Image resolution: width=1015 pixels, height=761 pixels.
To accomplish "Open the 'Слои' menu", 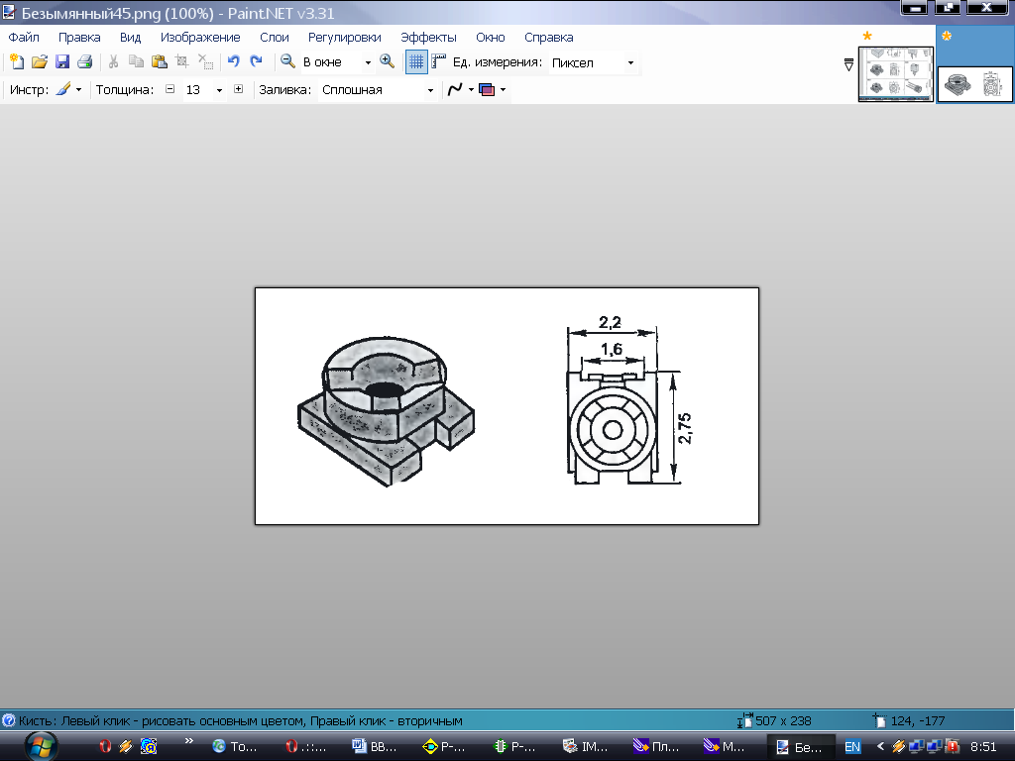I will click(x=274, y=38).
